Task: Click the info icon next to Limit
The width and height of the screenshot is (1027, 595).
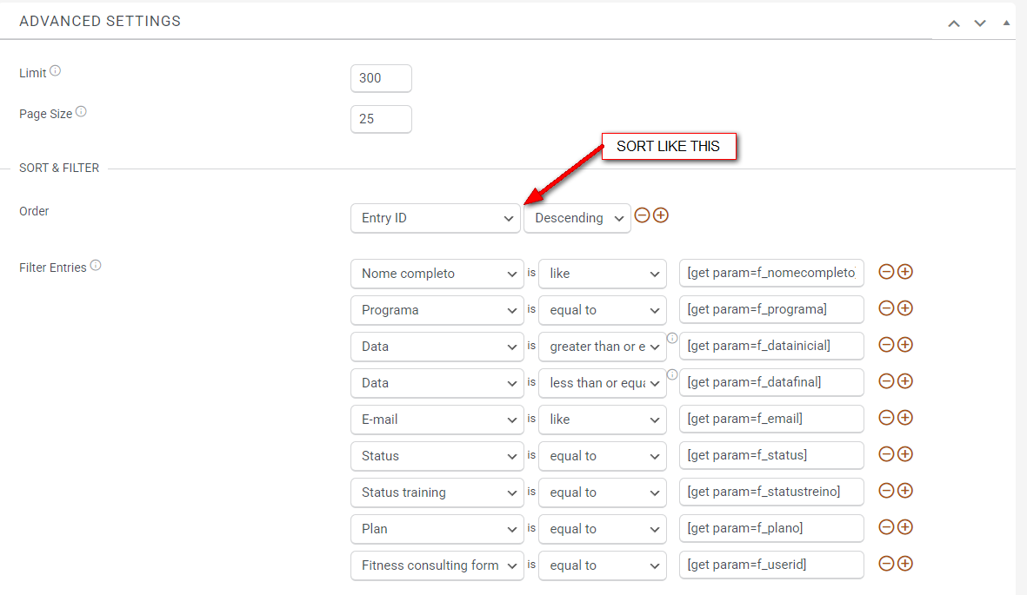Action: [x=56, y=71]
